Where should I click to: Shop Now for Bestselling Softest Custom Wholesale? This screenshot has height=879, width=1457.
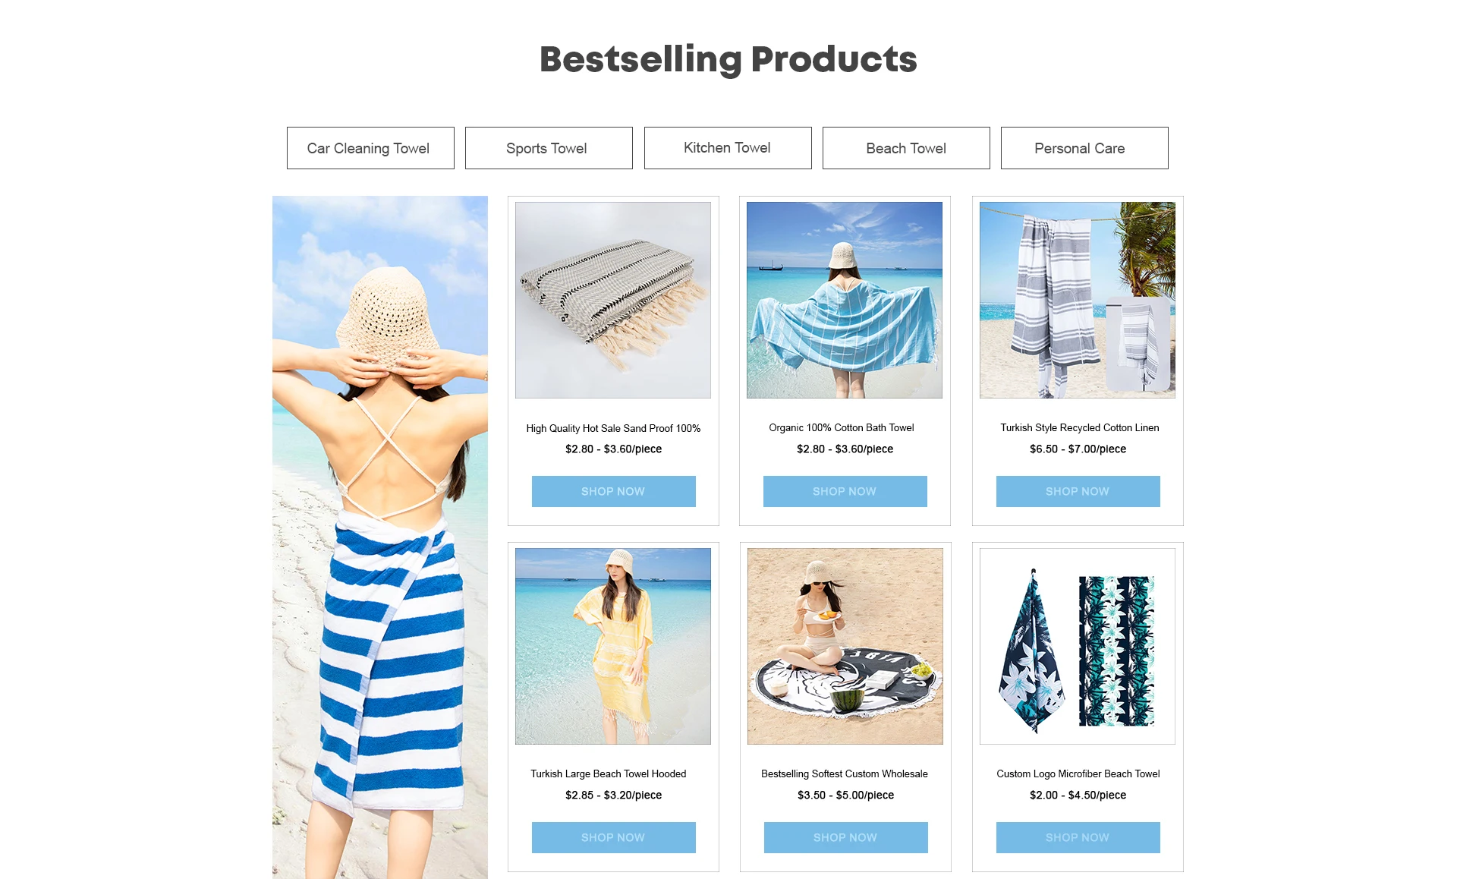click(846, 837)
